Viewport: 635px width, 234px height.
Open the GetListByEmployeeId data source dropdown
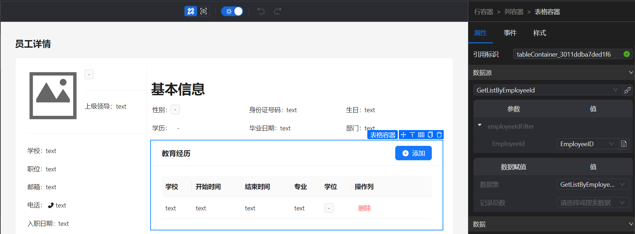pos(548,90)
